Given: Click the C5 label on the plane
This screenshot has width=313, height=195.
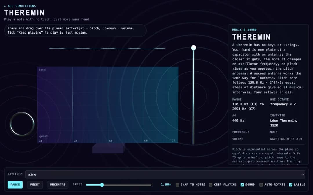Looking at the screenshot, I should point(111,141).
